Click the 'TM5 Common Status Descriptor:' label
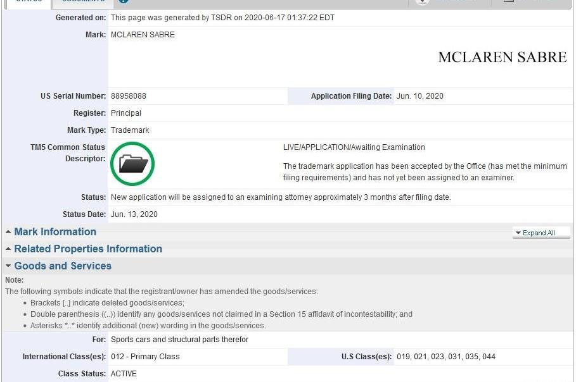Screen dimensions: 576x382 (68, 153)
